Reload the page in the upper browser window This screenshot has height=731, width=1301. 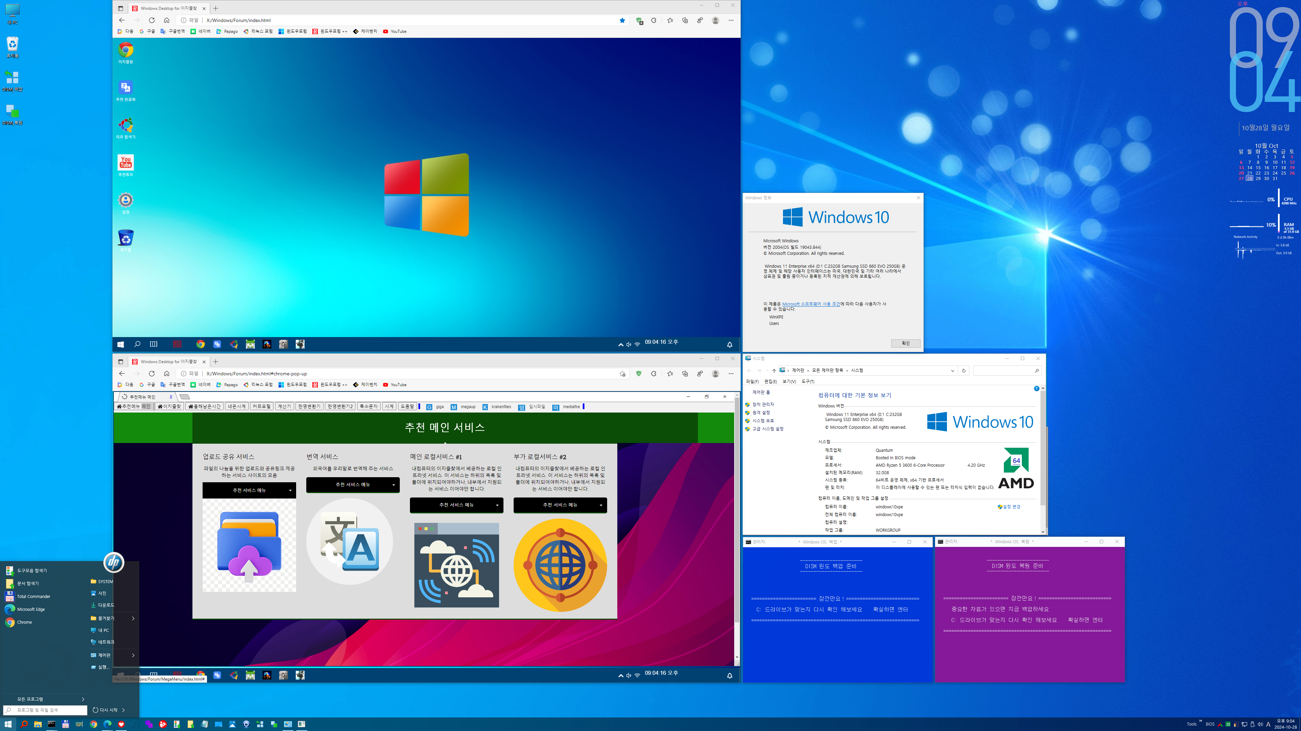[x=151, y=20]
